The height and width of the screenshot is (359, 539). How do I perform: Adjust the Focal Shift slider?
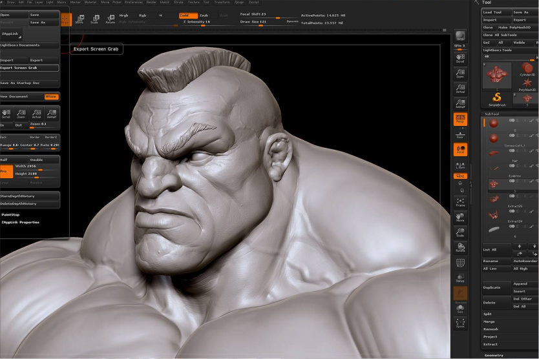click(x=268, y=15)
